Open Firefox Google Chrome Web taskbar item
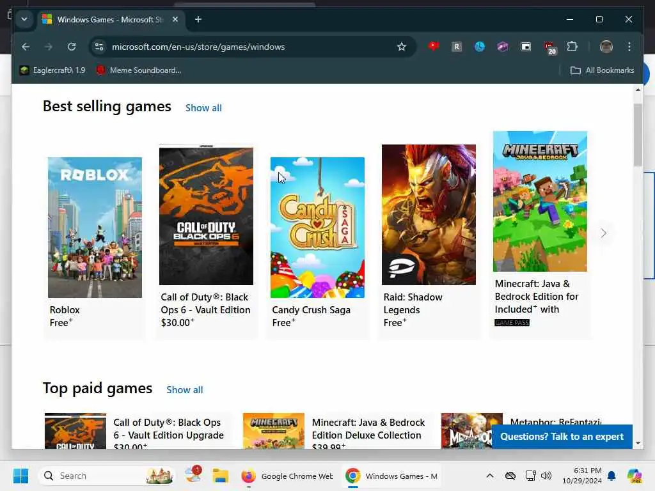655x491 pixels. pyautogui.click(x=287, y=476)
